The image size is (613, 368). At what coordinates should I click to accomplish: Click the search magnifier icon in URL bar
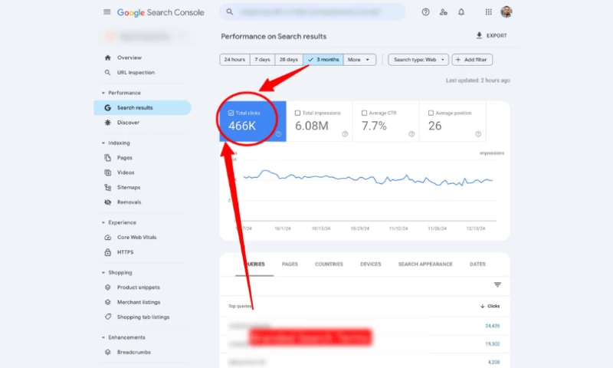[229, 12]
